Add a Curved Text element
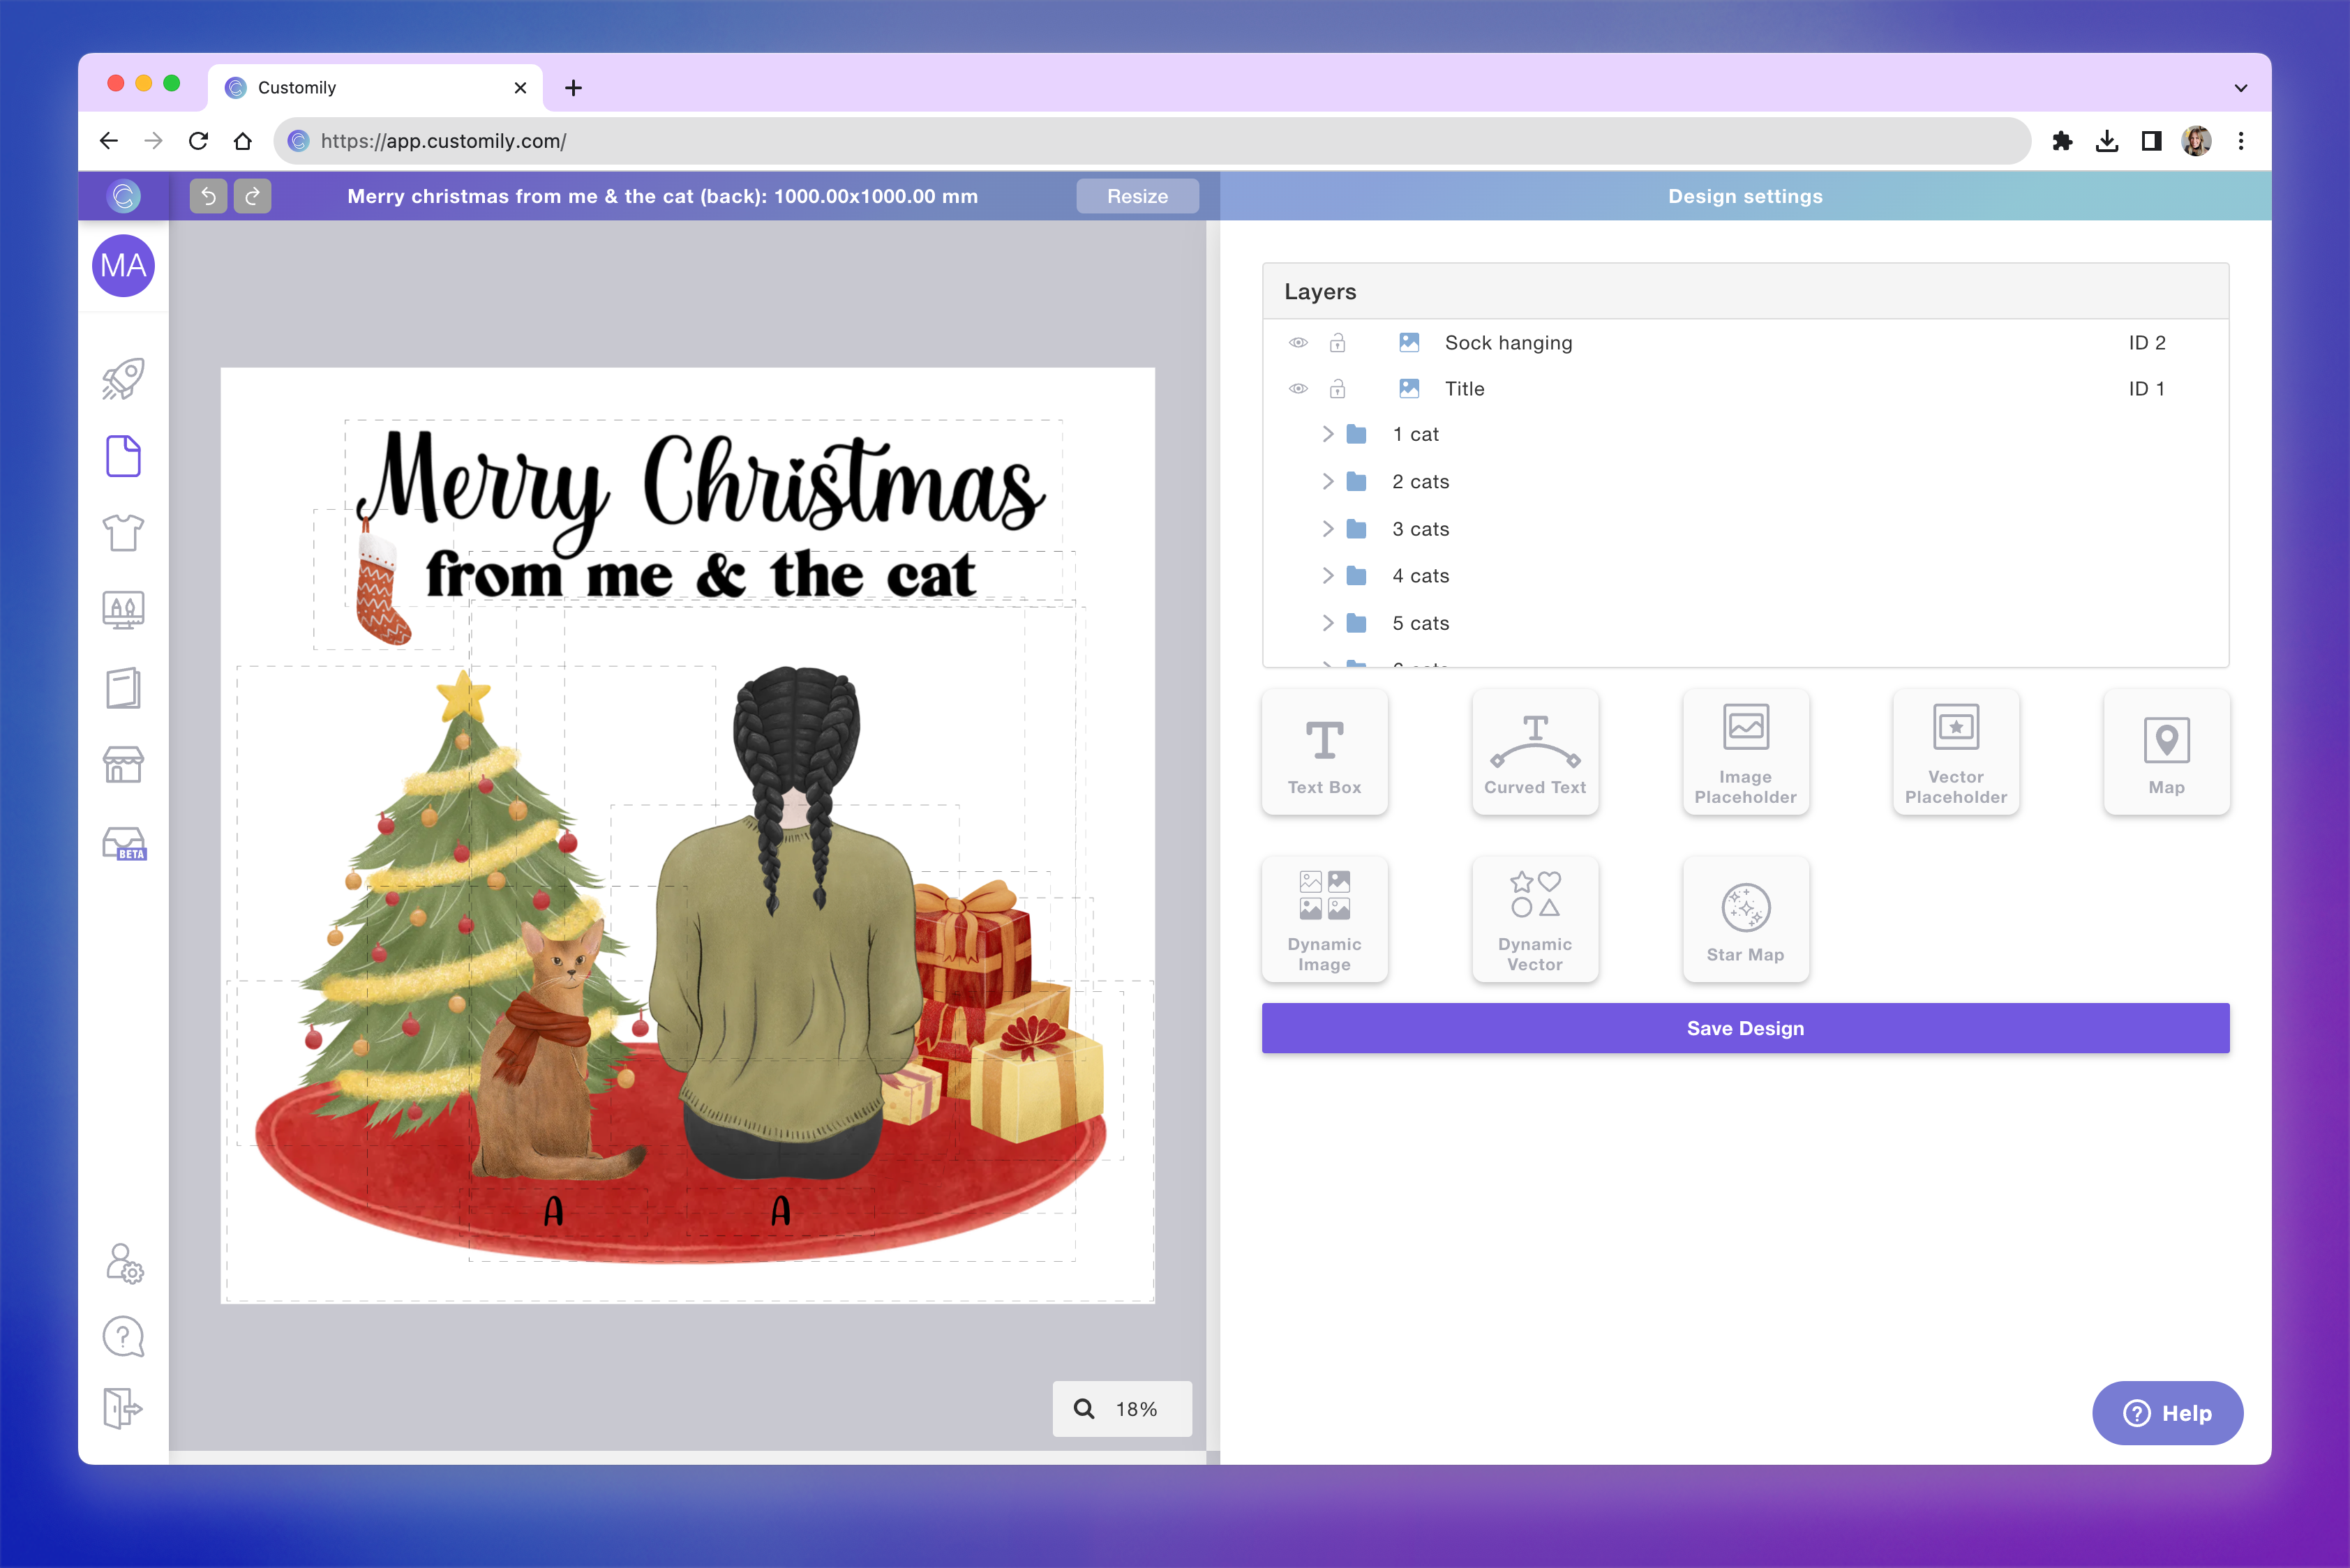Screen dimensions: 2350x1568 pyautogui.click(x=1534, y=752)
